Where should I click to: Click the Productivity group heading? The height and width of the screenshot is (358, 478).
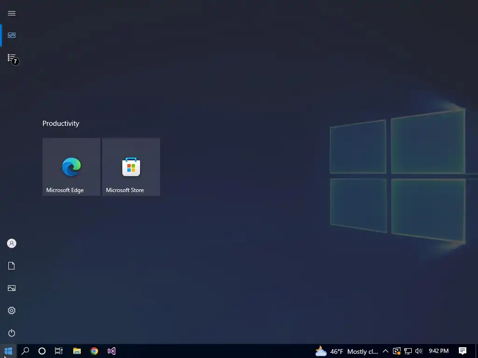[61, 123]
